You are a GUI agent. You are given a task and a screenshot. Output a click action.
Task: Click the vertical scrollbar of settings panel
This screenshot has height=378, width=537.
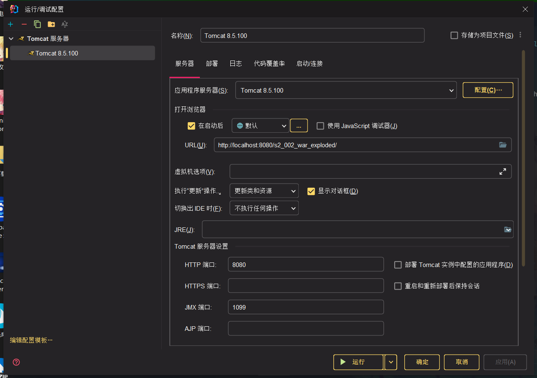(523, 159)
